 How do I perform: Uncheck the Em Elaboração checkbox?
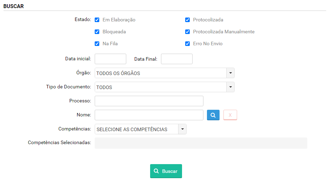click(x=97, y=20)
